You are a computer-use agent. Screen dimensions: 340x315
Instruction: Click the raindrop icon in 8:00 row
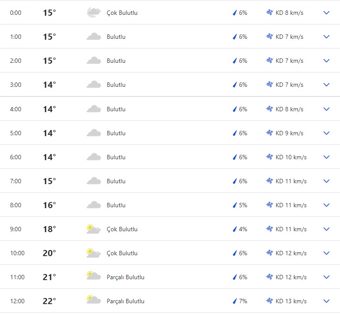point(235,205)
